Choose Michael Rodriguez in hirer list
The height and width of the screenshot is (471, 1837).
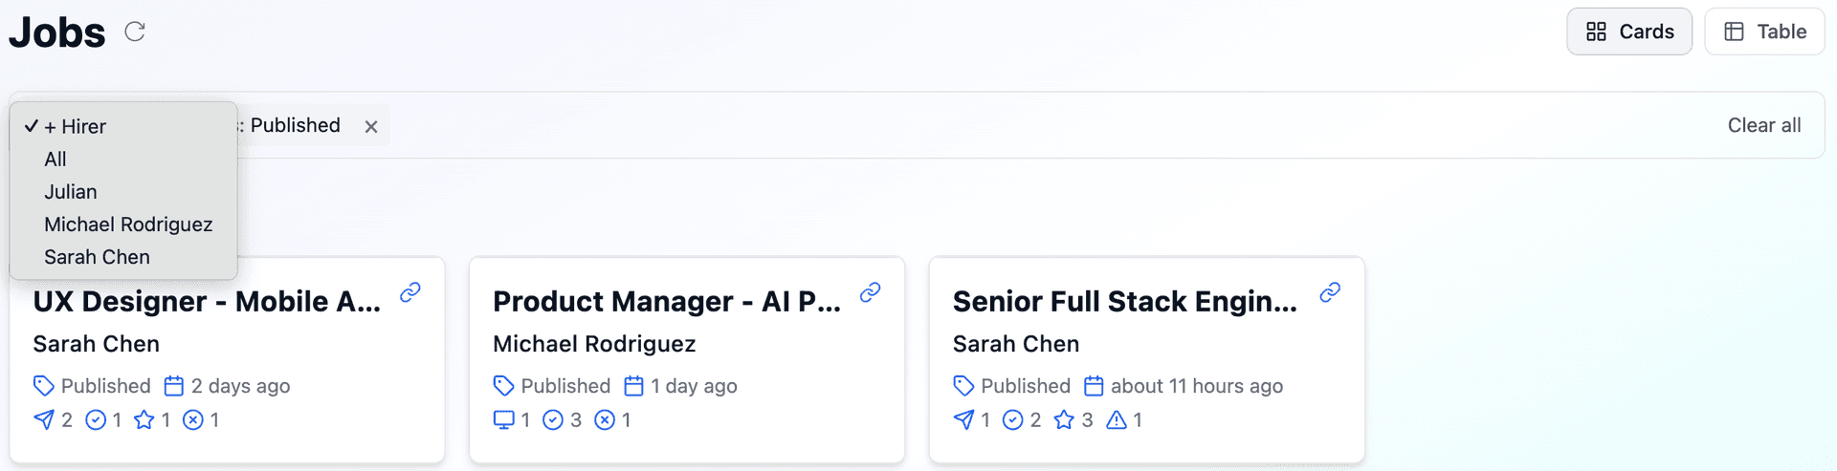pos(128,225)
